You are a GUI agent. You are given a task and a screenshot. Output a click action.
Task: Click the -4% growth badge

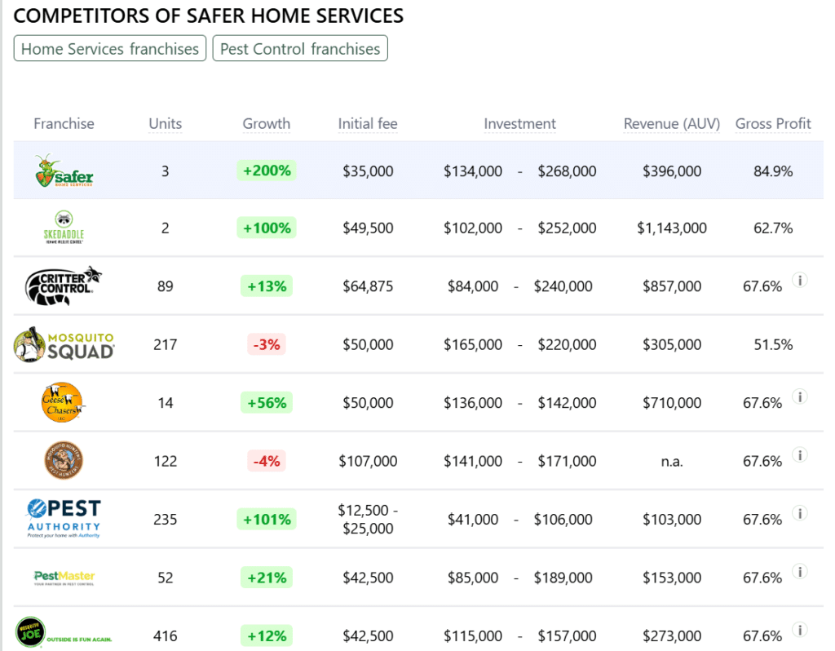[x=267, y=461]
